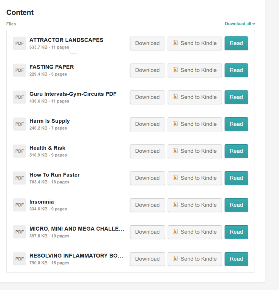This screenshot has width=279, height=290.
Task: Send the Insomnia file to Kindle
Action: coord(195,205)
